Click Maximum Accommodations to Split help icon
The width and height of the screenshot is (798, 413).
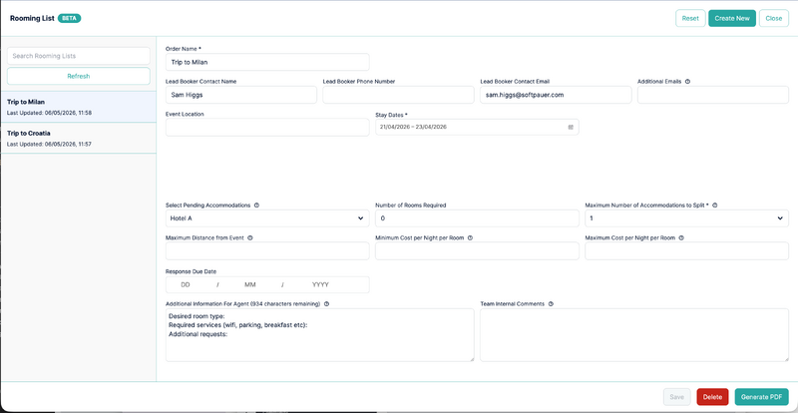tap(714, 206)
